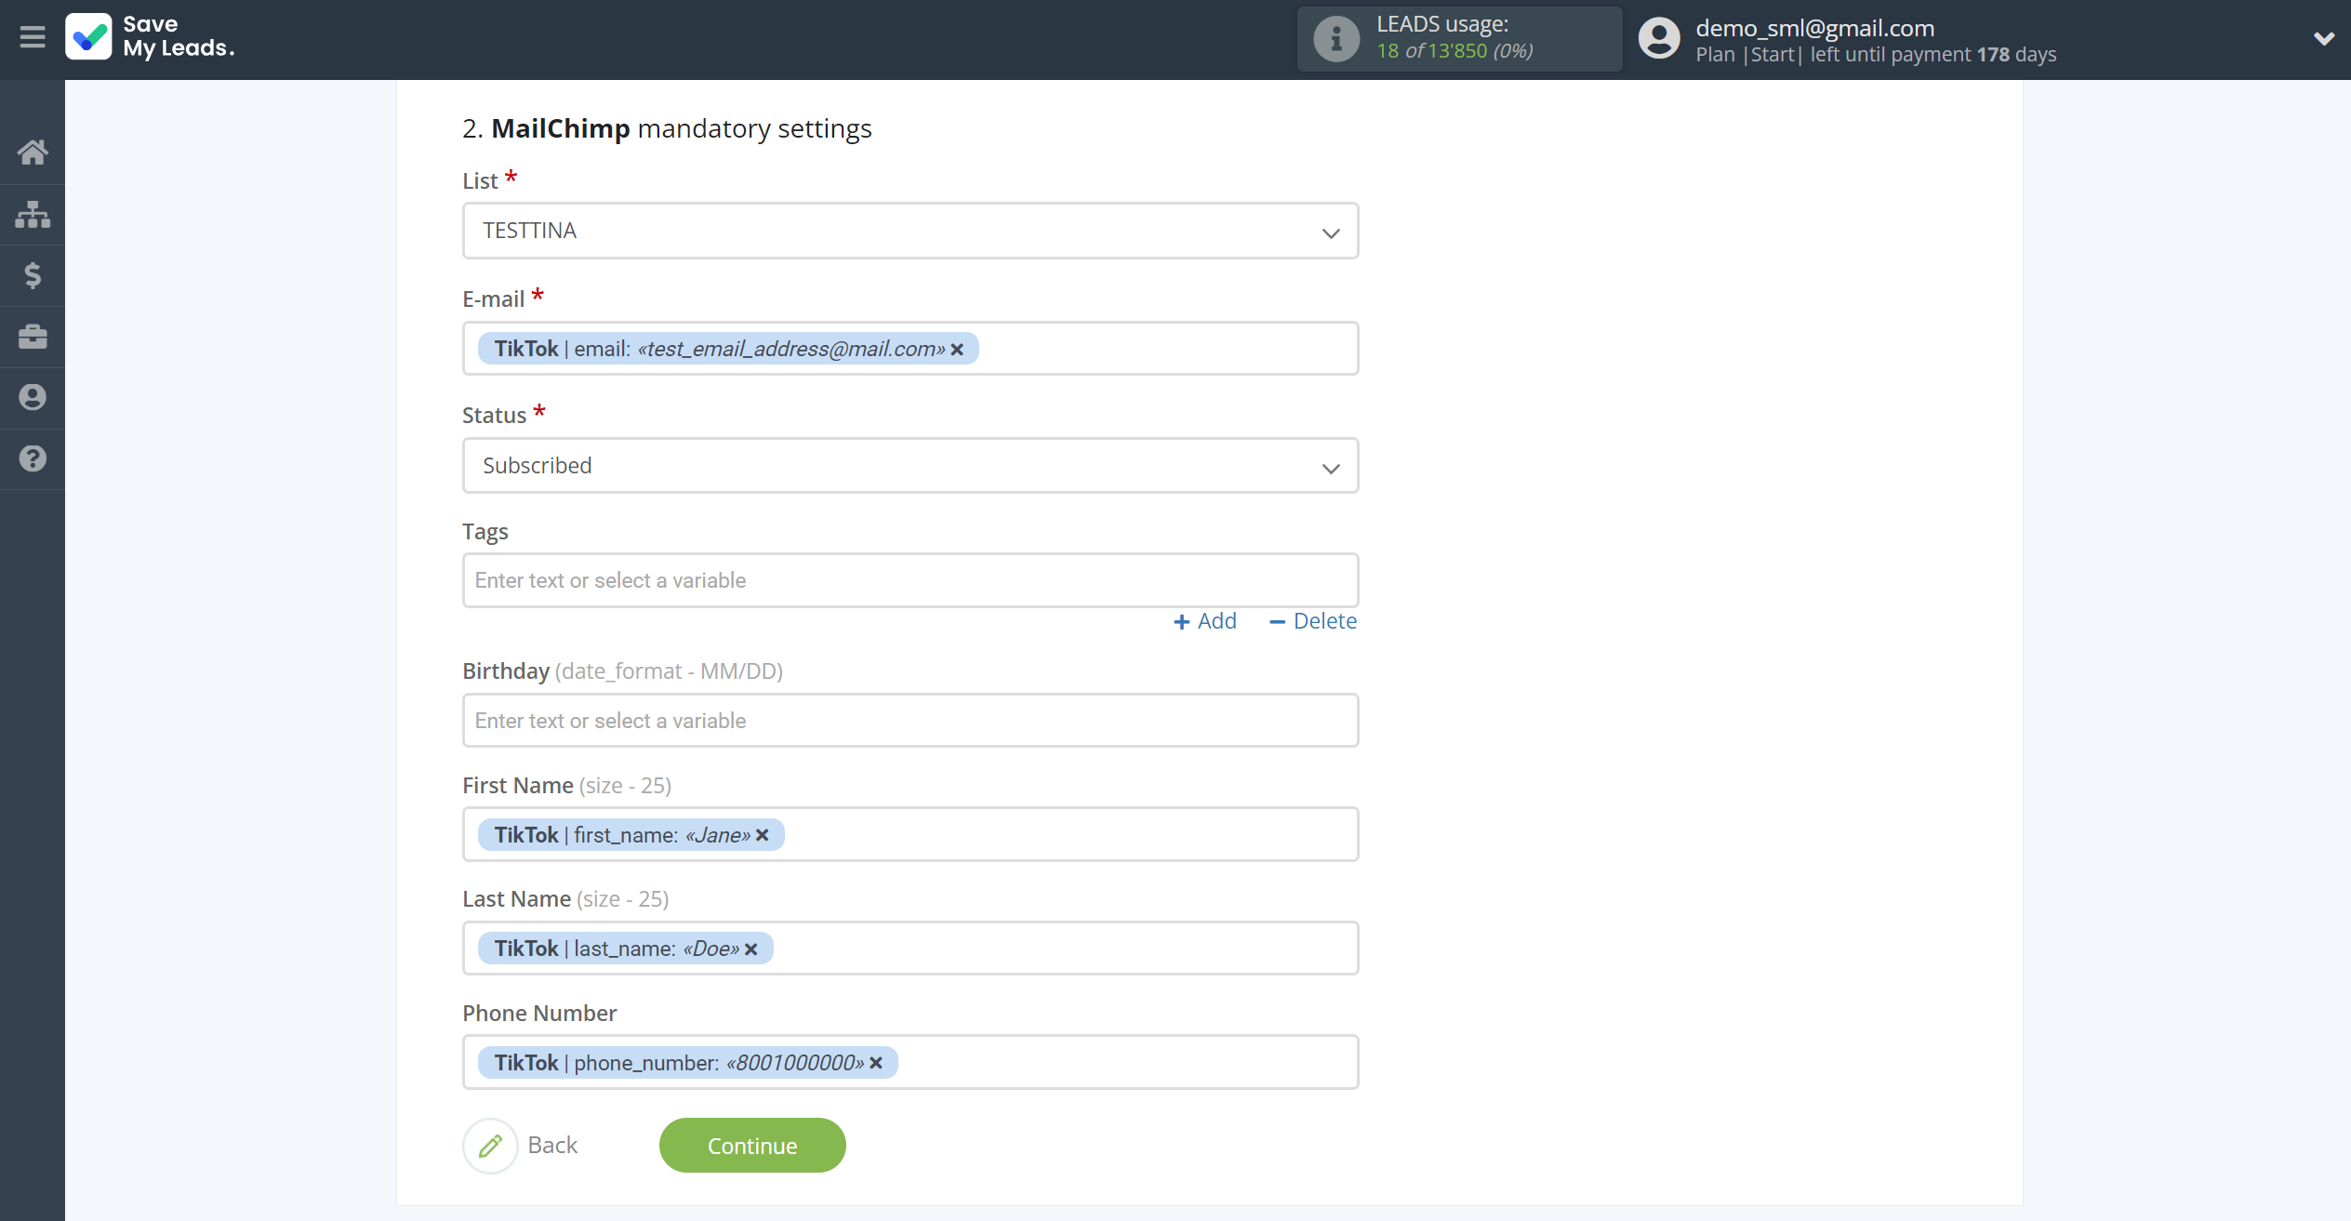Open the billing dollar icon

tap(33, 275)
